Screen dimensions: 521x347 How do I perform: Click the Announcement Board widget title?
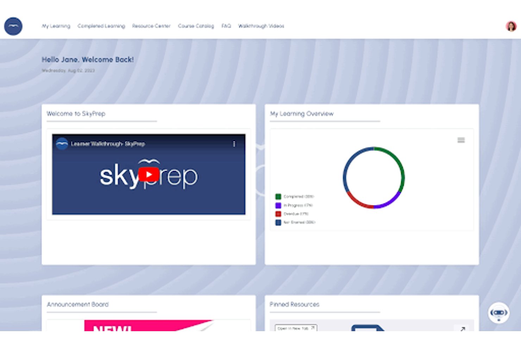click(x=78, y=304)
